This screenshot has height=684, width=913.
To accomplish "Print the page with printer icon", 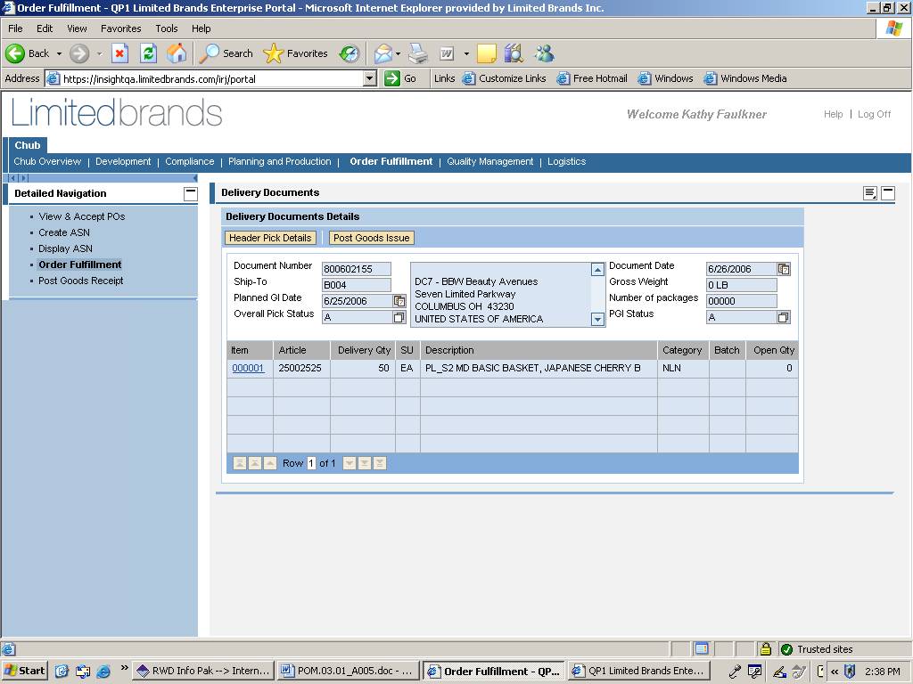I will click(417, 53).
